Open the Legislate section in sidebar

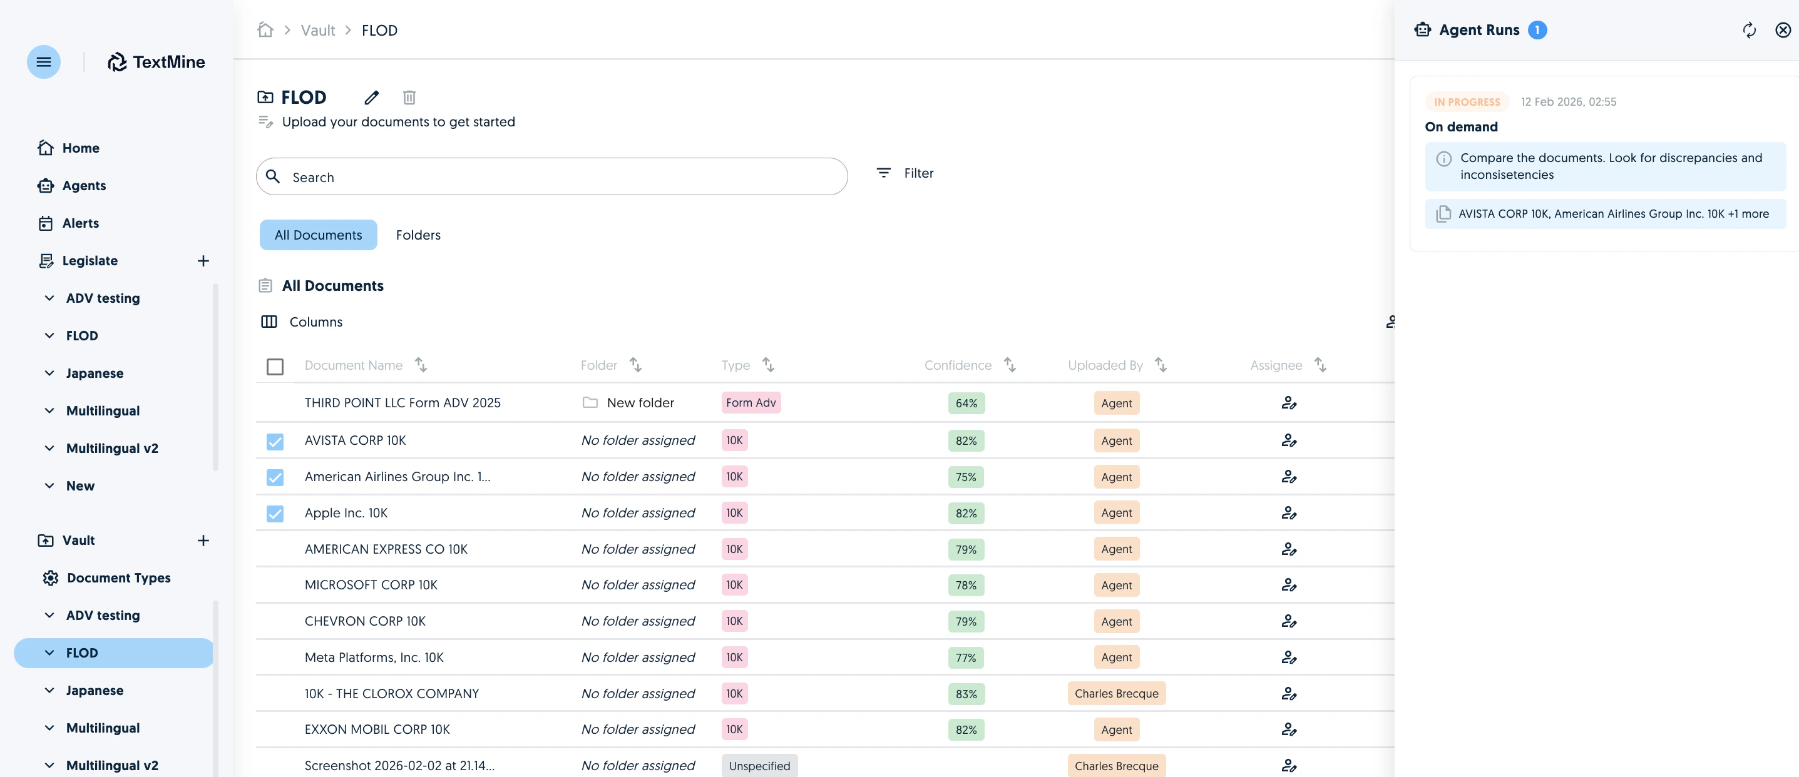(78, 260)
